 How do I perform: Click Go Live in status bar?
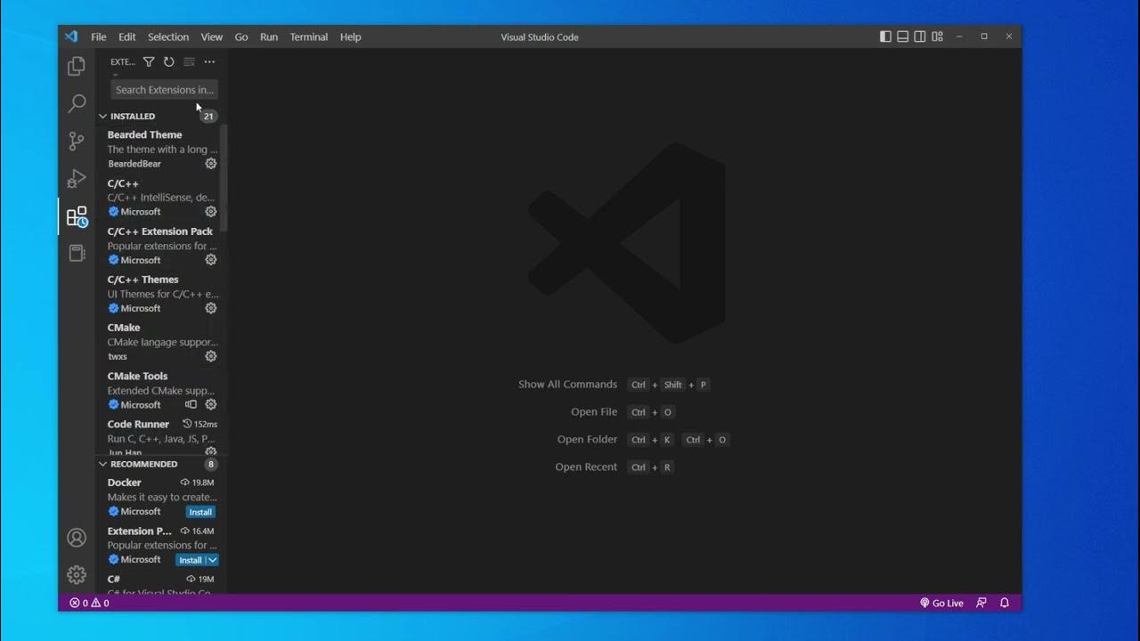coord(941,603)
